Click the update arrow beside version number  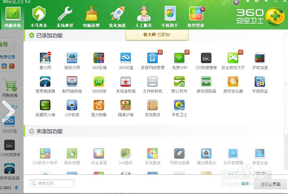click(16, 187)
